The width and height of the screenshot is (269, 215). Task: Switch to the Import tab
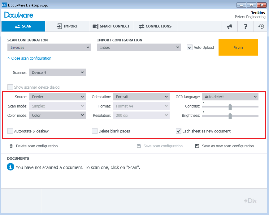[x=67, y=26]
